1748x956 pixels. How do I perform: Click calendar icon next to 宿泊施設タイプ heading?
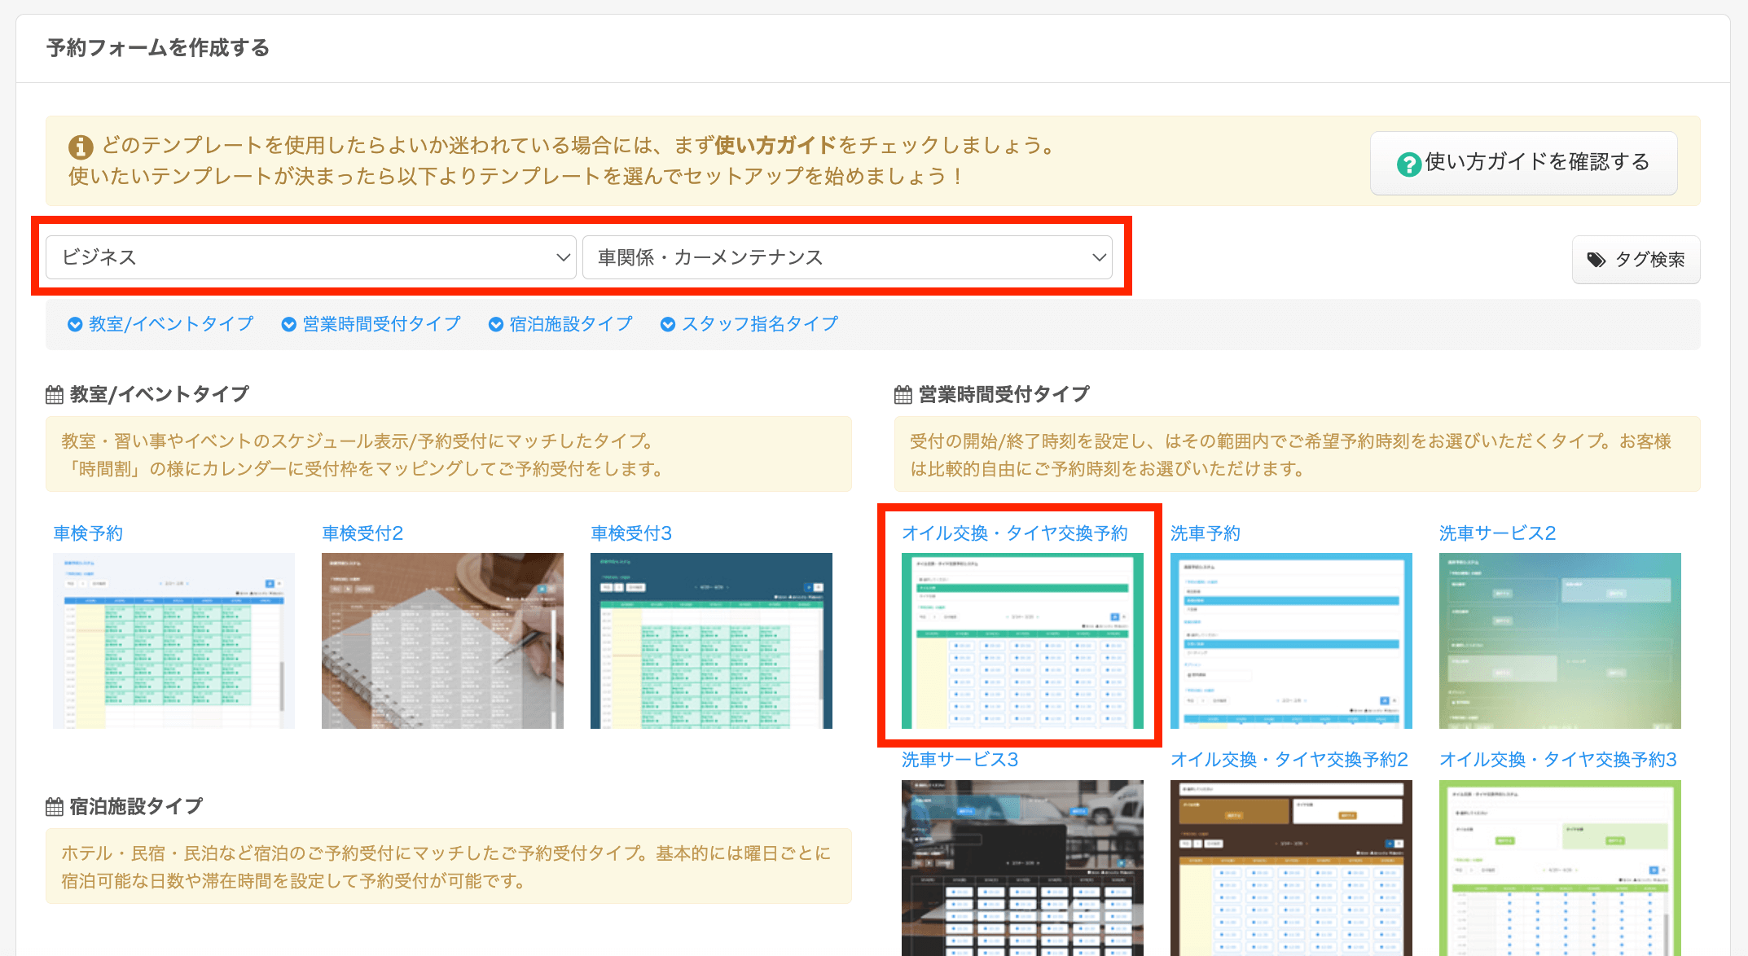[x=55, y=807]
